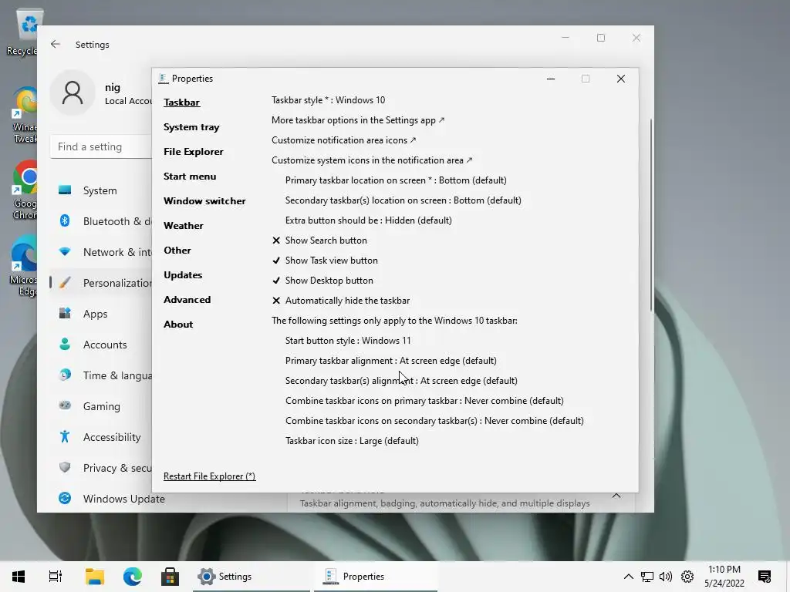Switch to File Explorer tab in Properties
The height and width of the screenshot is (592, 790).
tap(193, 152)
